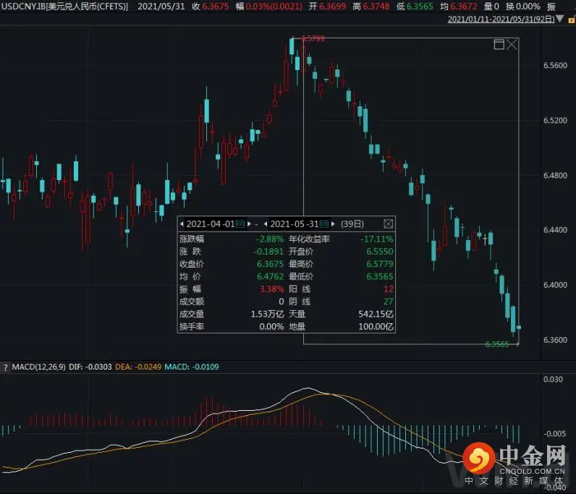
Task: Close the interval statistics popup
Action: pyautogui.click(x=388, y=223)
